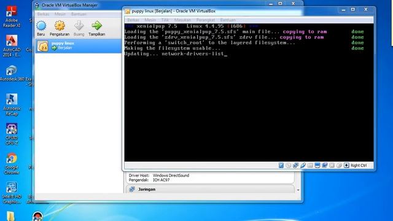Click the Tampilkan green arrow icon
Viewport: 393px width, 221px height.
(97, 26)
